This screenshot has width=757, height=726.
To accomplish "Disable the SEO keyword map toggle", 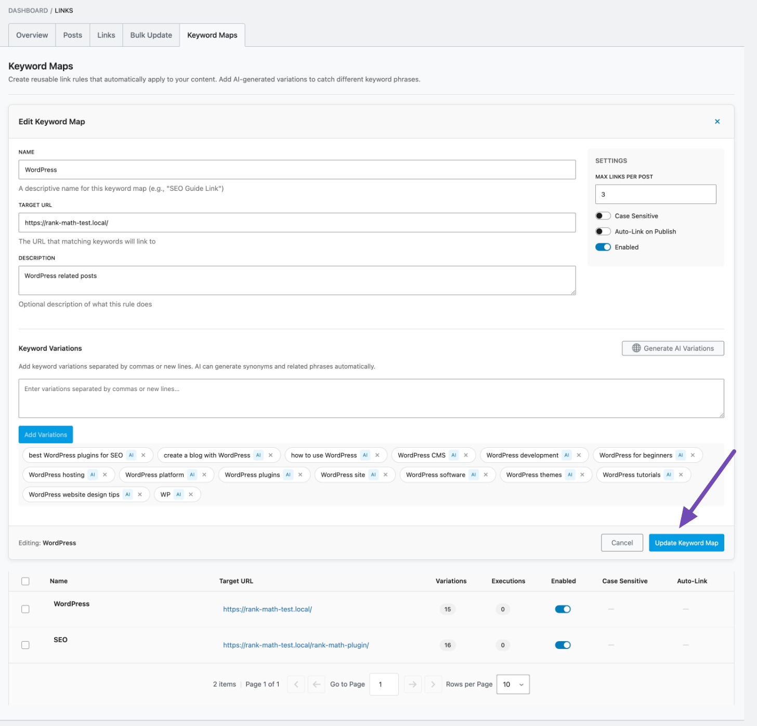I will [563, 644].
